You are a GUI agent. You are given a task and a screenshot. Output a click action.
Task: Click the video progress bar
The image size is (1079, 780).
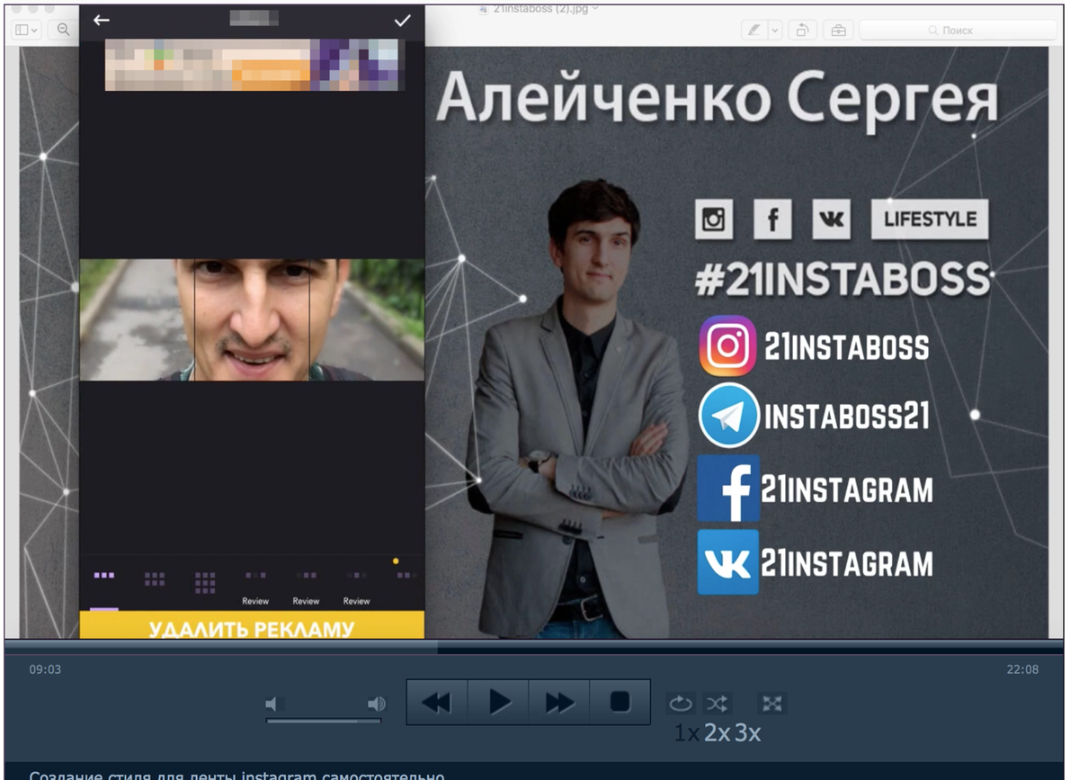point(533,646)
